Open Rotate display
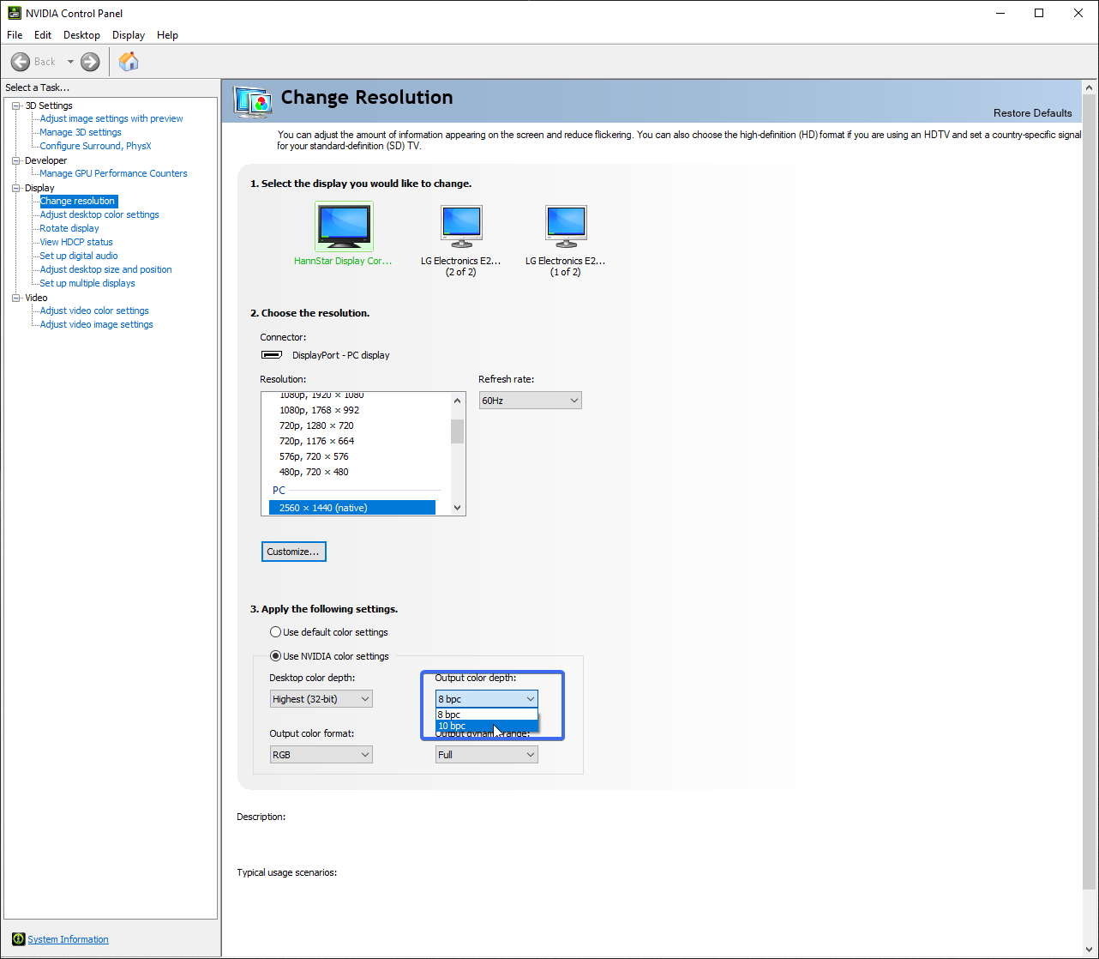The width and height of the screenshot is (1099, 959). (x=69, y=228)
